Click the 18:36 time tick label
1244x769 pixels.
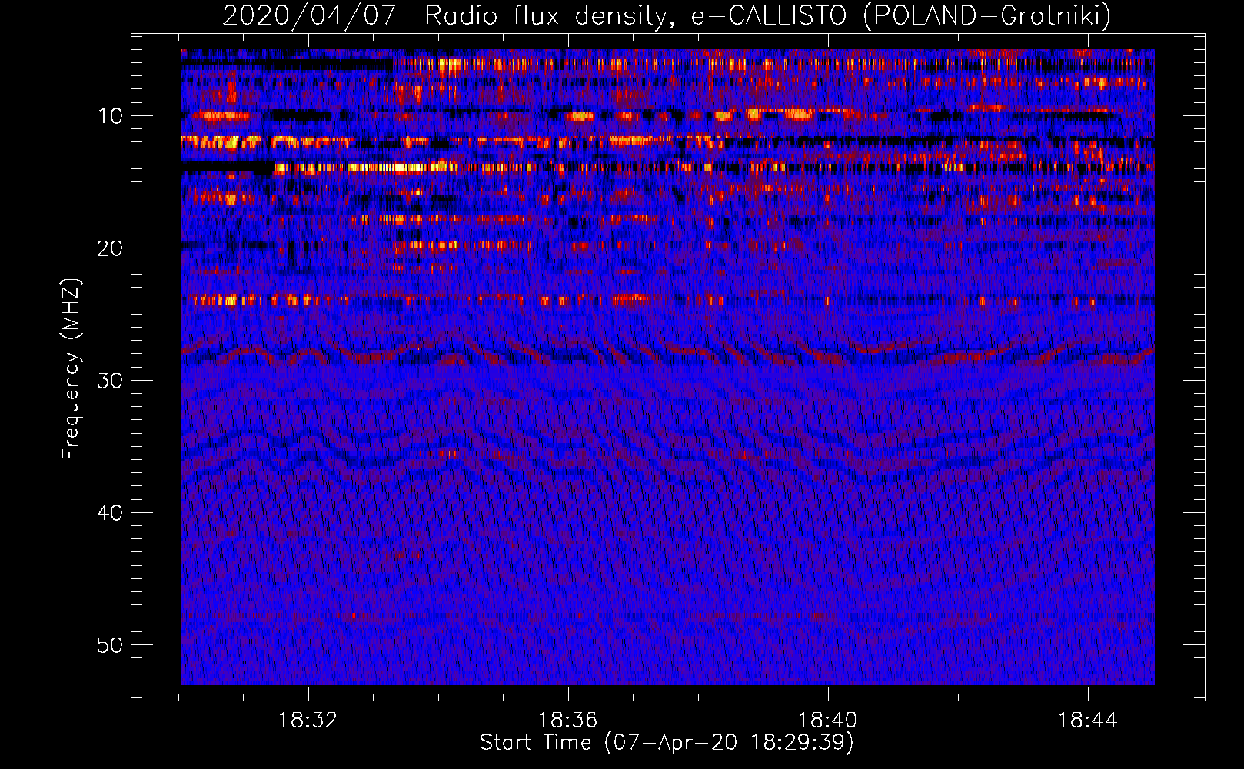567,721
